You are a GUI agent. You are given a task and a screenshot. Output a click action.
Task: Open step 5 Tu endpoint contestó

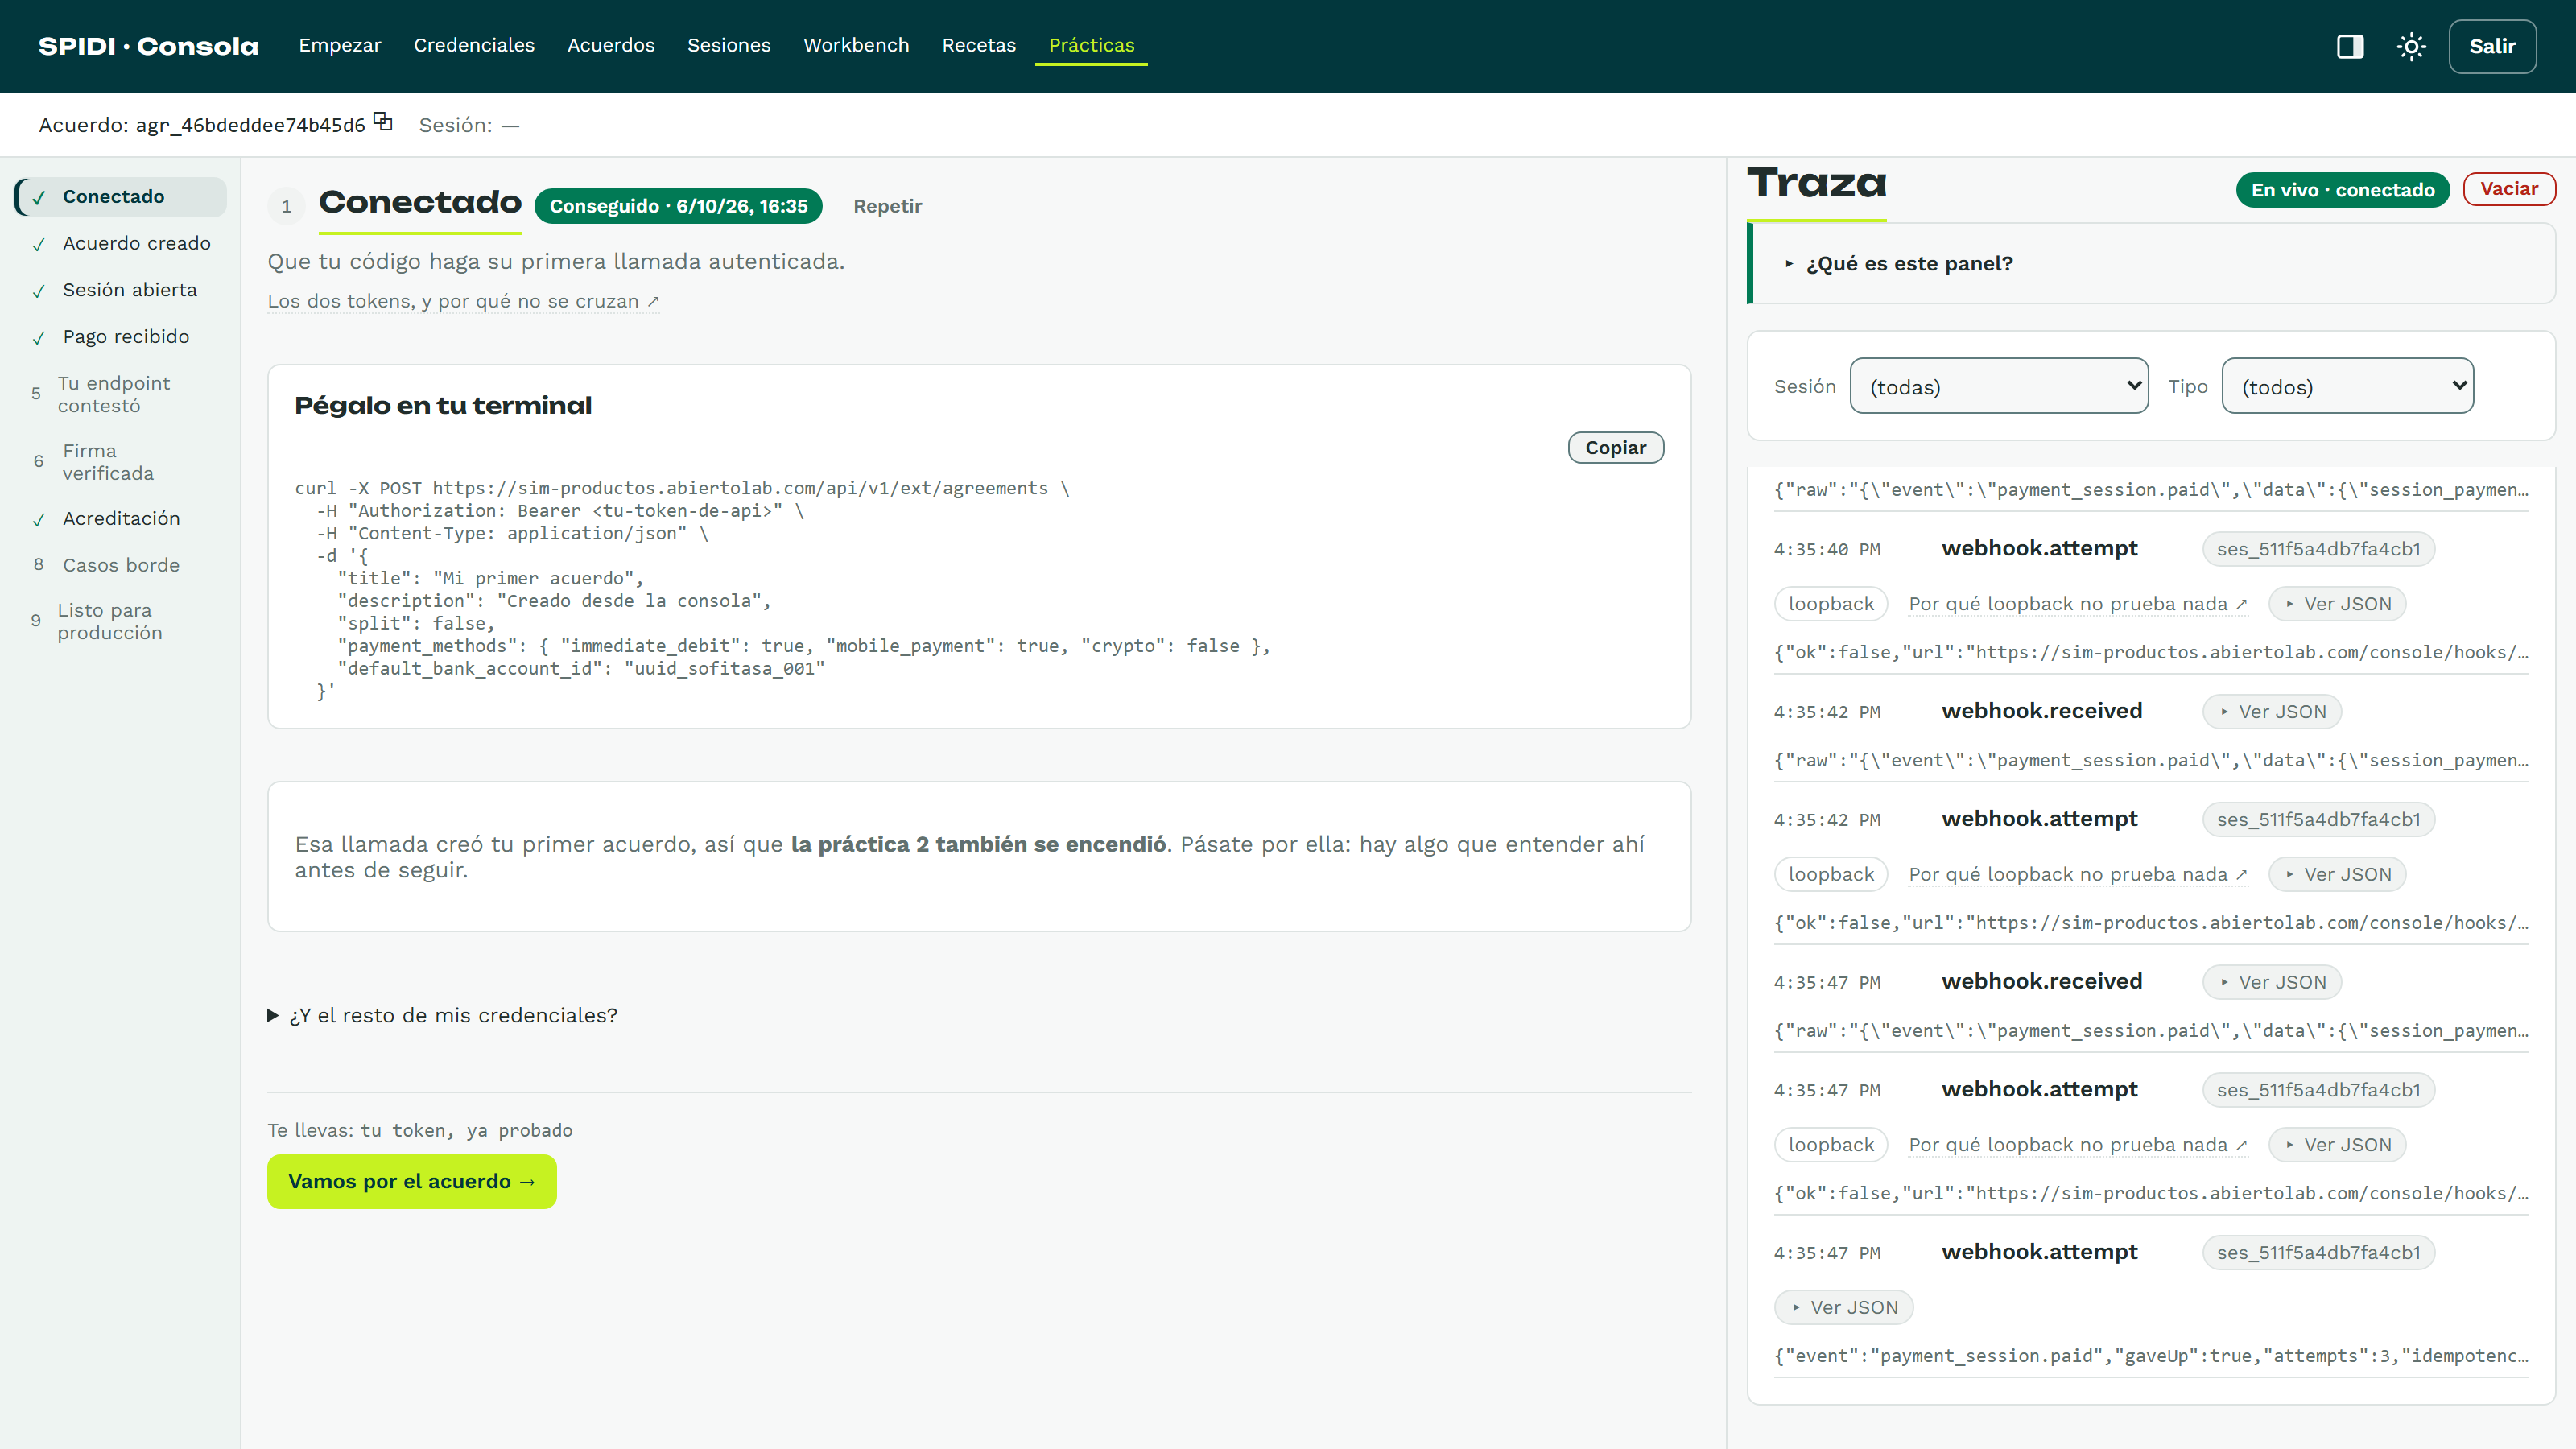pyautogui.click(x=121, y=394)
